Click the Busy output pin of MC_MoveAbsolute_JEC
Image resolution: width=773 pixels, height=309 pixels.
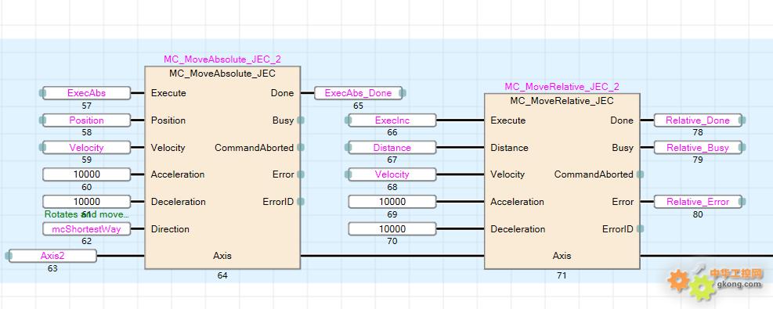[301, 120]
